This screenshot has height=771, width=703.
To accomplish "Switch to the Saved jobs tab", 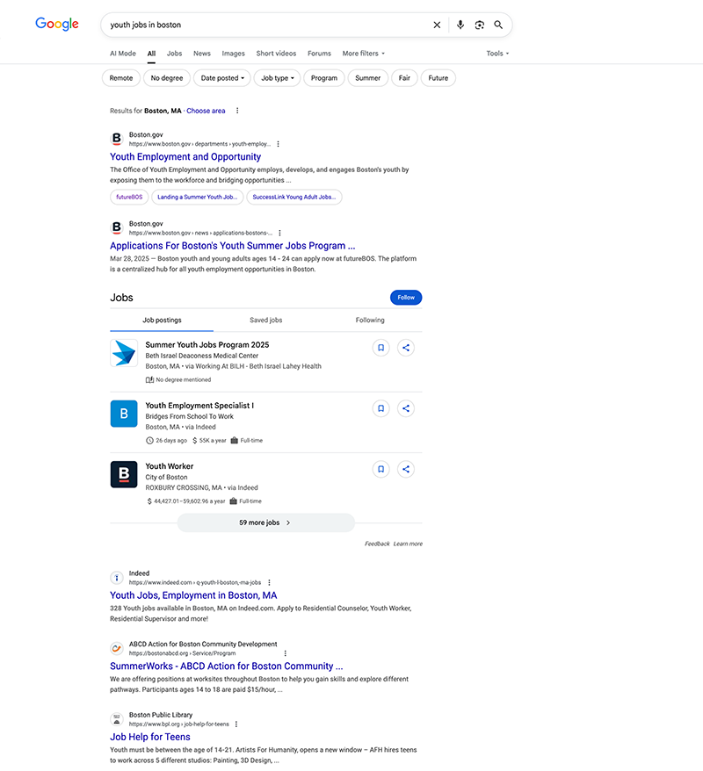I will (265, 321).
